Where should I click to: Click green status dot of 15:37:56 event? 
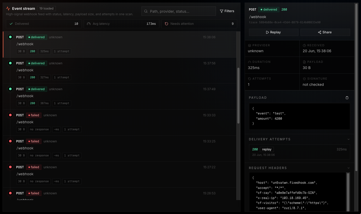pos(10,63)
